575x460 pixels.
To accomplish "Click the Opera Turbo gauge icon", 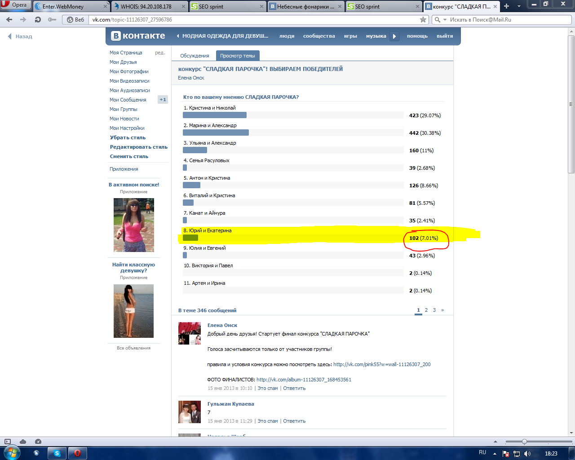I will pos(38,442).
